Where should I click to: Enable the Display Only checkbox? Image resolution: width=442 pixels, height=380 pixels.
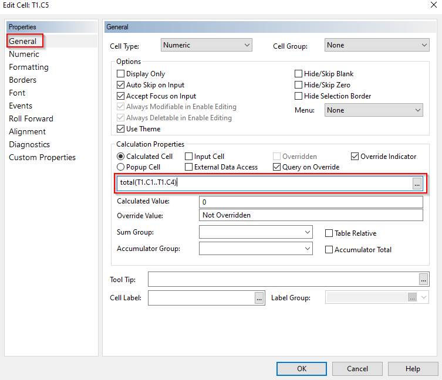pyautogui.click(x=121, y=74)
